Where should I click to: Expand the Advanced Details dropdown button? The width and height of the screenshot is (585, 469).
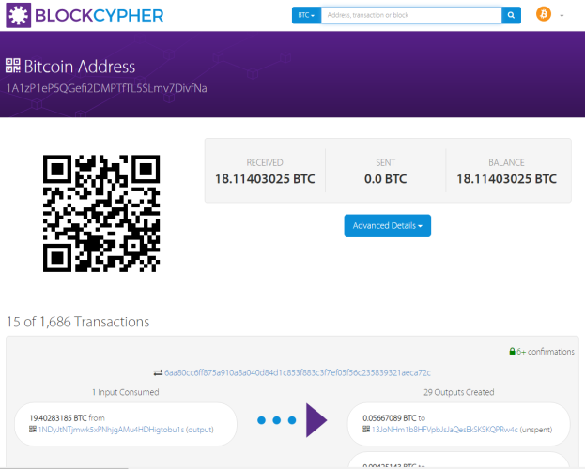point(387,225)
